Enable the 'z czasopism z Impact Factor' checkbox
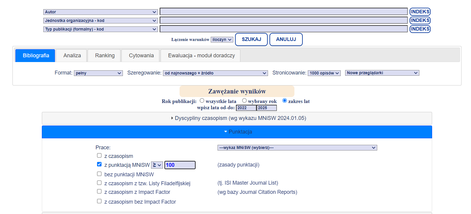This screenshot has height=214, width=471. pos(99,192)
